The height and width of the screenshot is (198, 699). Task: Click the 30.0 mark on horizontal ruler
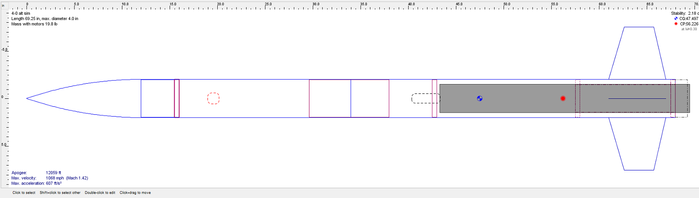[316, 4]
